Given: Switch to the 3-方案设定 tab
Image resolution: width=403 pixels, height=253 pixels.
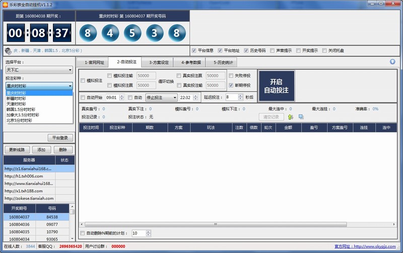Looking at the screenshot, I should [x=158, y=62].
